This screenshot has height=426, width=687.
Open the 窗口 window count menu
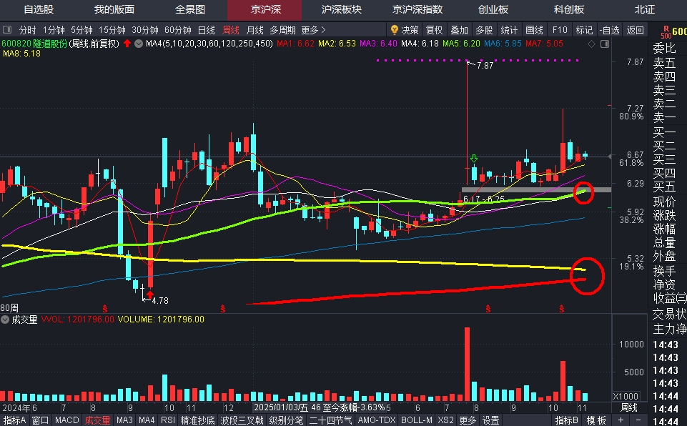tap(40, 420)
